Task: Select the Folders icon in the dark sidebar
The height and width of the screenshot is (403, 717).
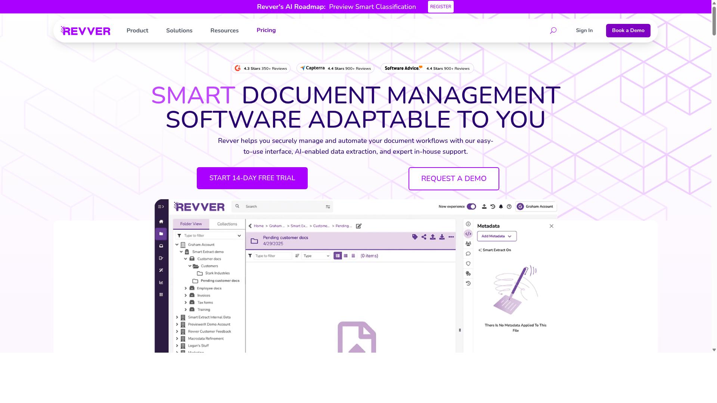Action: click(x=161, y=234)
